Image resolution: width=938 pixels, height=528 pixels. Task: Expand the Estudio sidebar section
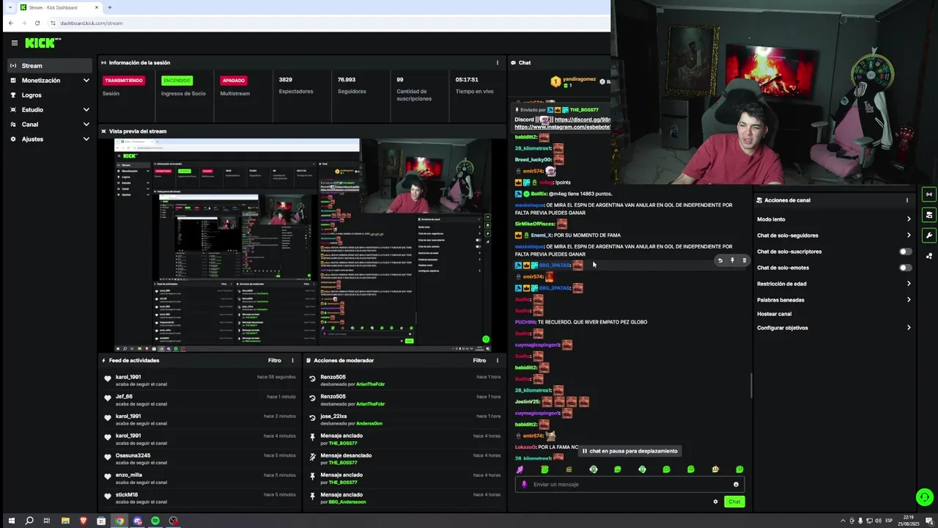click(x=50, y=110)
